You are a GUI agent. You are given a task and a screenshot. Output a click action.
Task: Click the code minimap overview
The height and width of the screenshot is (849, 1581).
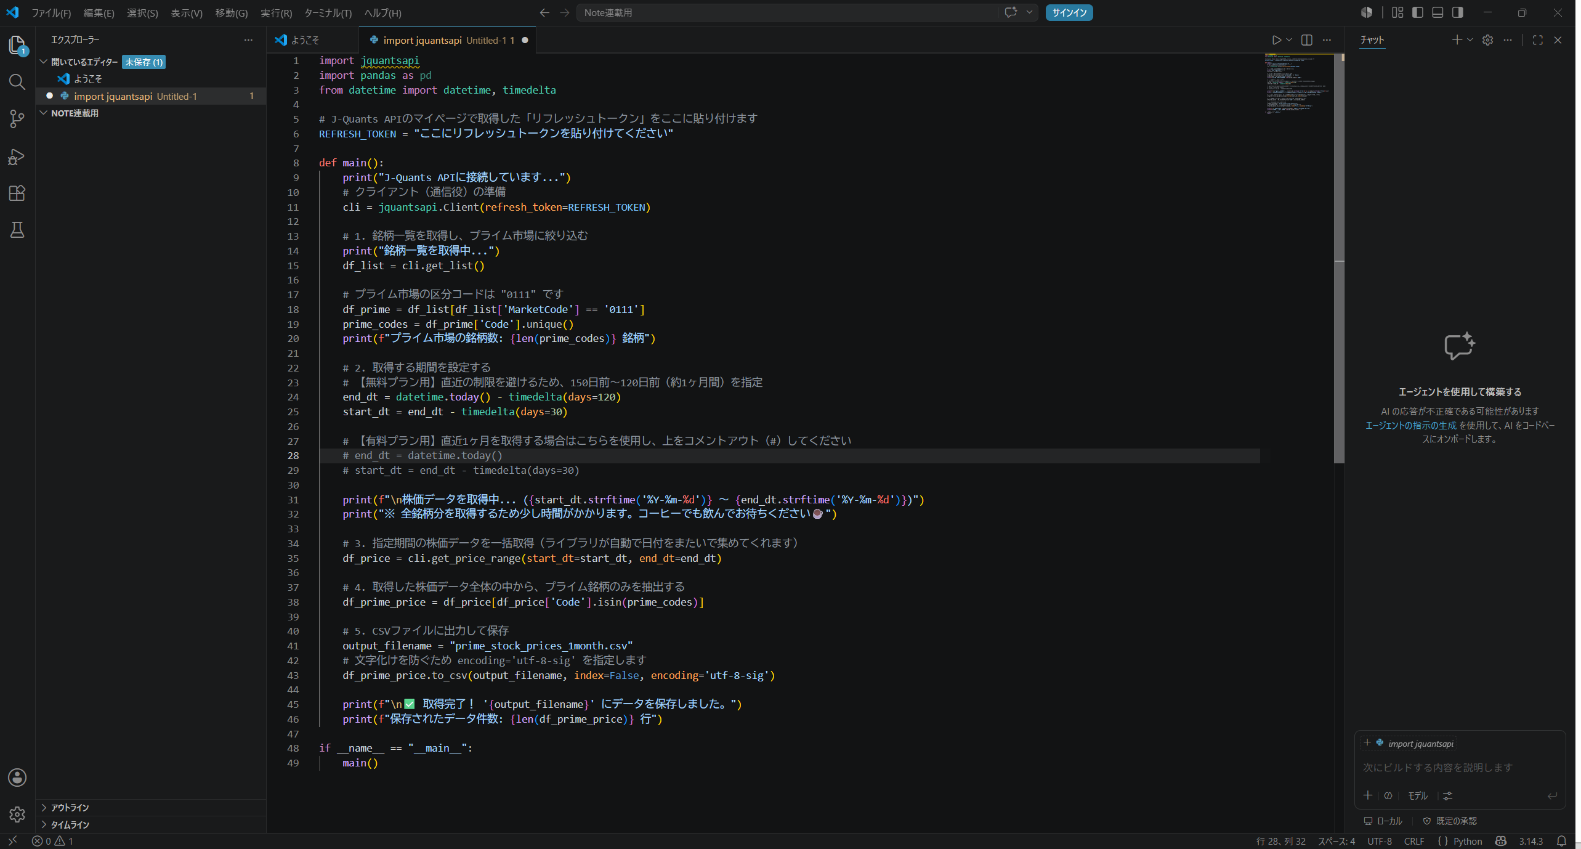coord(1298,83)
